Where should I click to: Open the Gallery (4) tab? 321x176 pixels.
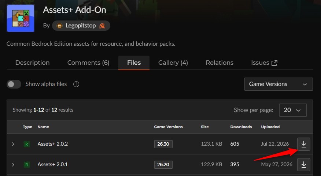tap(173, 63)
